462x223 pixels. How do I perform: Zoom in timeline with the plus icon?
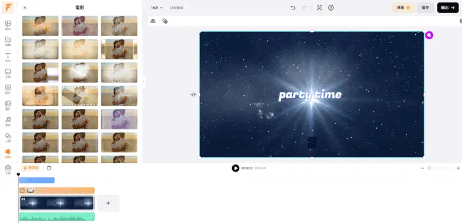[x=458, y=168]
